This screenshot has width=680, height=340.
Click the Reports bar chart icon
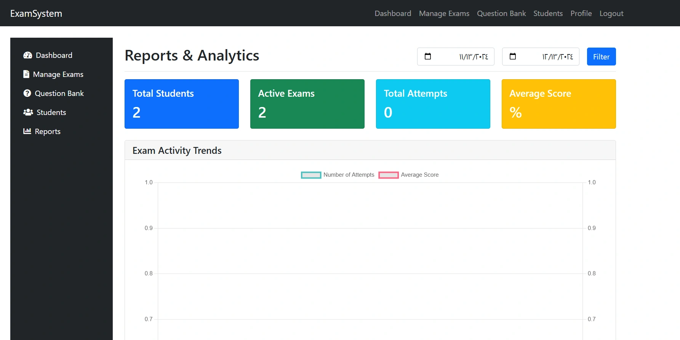click(27, 131)
